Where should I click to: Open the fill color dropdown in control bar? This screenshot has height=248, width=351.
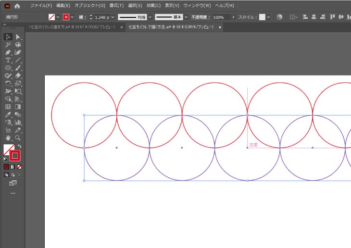point(59,17)
